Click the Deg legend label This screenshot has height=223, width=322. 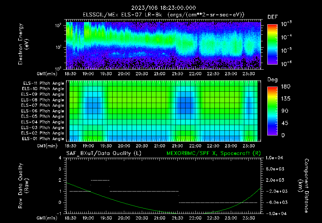click(273, 80)
